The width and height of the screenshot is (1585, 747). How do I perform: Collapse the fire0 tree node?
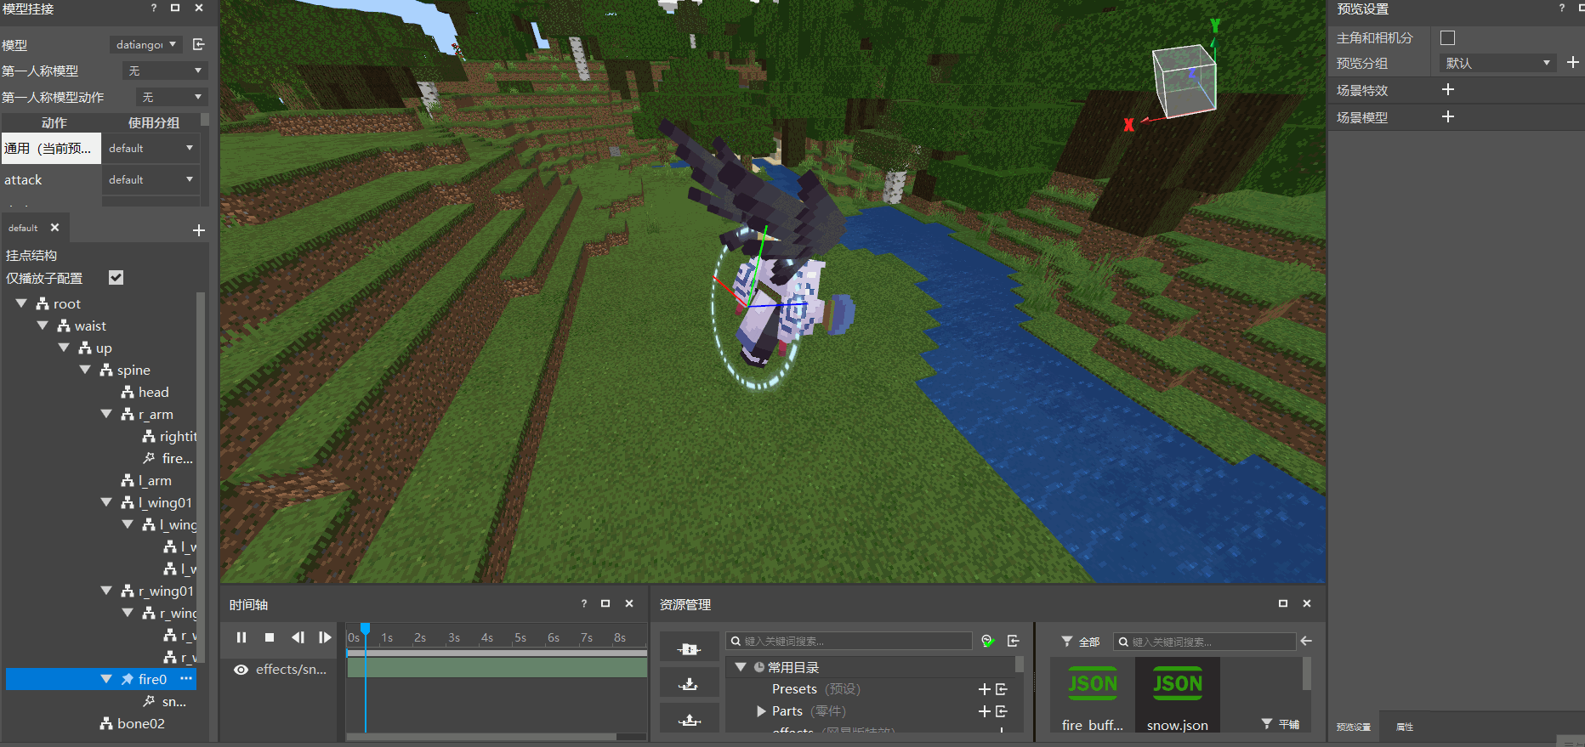[x=106, y=679]
